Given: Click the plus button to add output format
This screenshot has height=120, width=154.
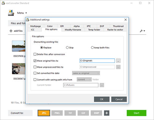Looking at the screenshot, I should 107,113.
